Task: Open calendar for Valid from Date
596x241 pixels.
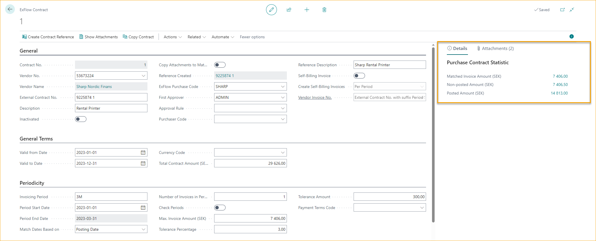Action: (143, 152)
